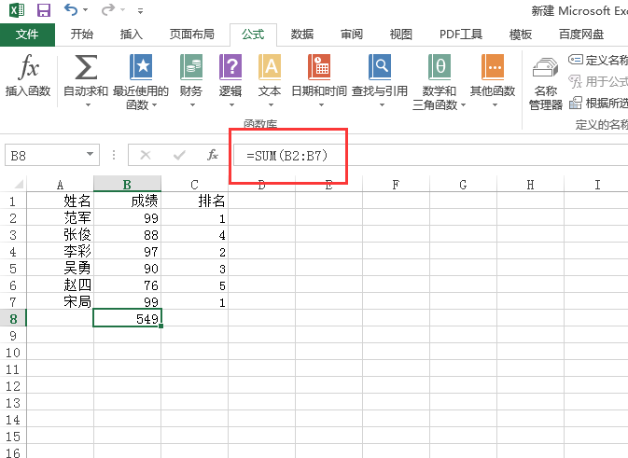
Task: Switch to the 开始 tab
Action: pyautogui.click(x=82, y=35)
